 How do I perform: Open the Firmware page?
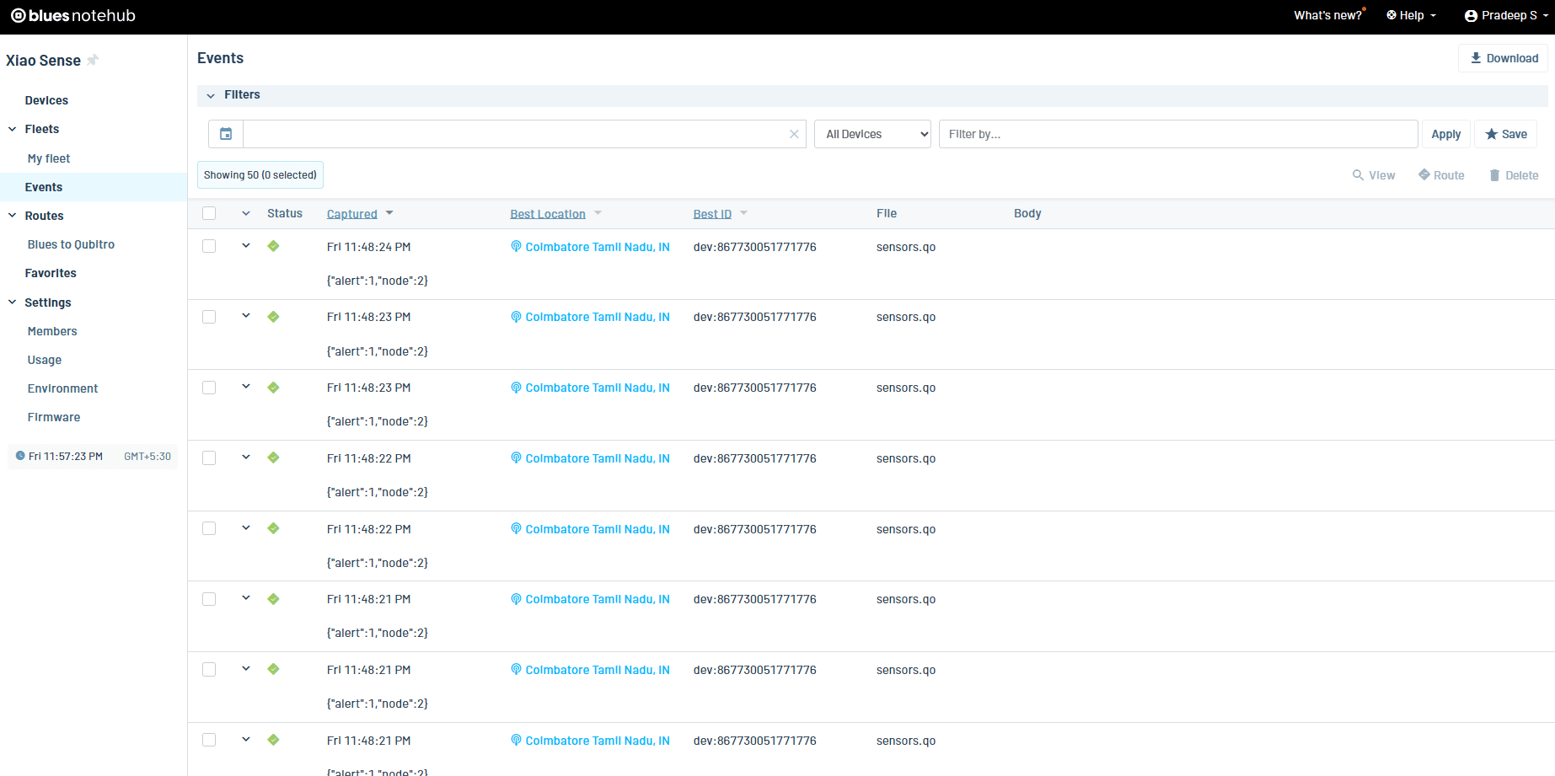54,417
